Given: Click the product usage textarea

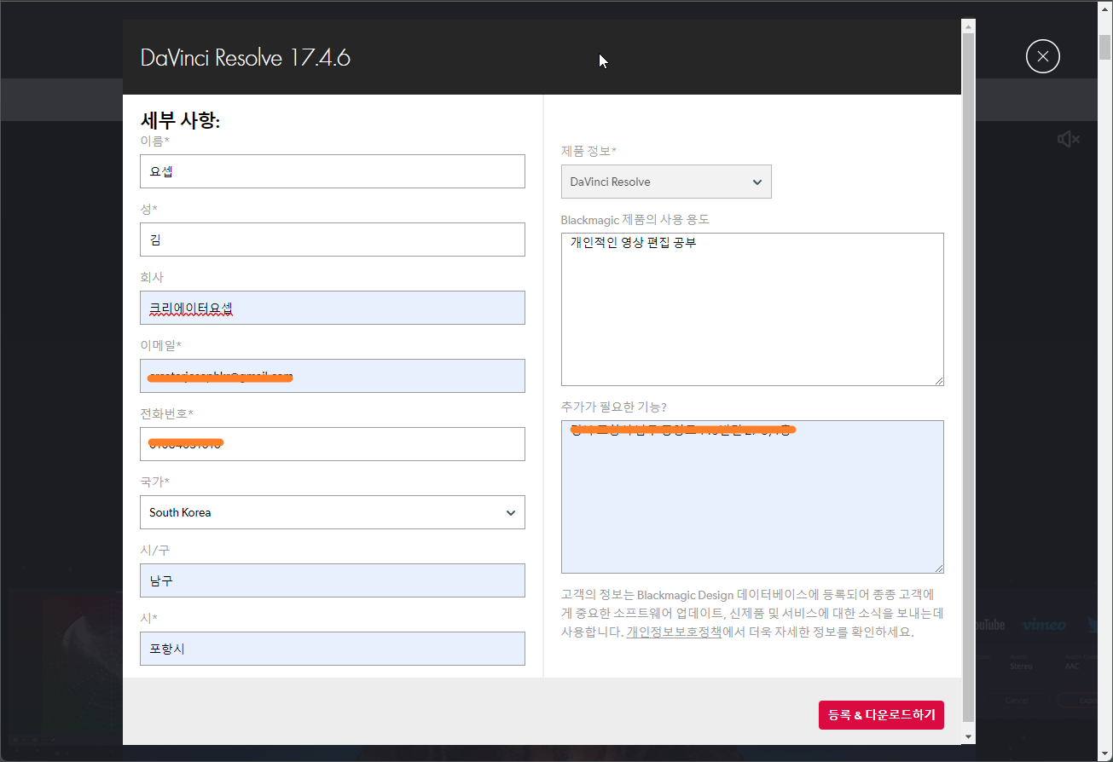Looking at the screenshot, I should tap(752, 309).
